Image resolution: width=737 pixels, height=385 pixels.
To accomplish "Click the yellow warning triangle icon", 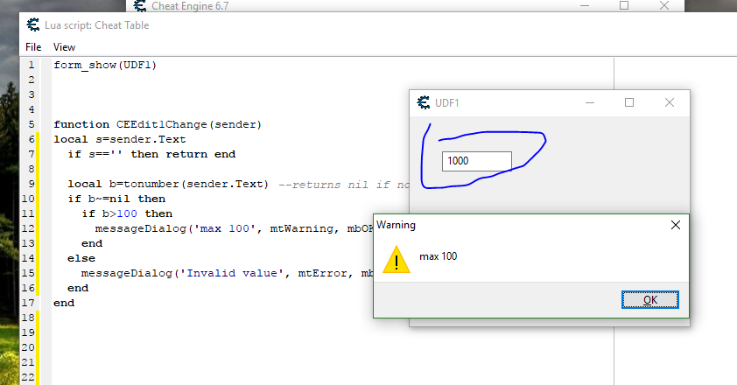I will point(397,259).
